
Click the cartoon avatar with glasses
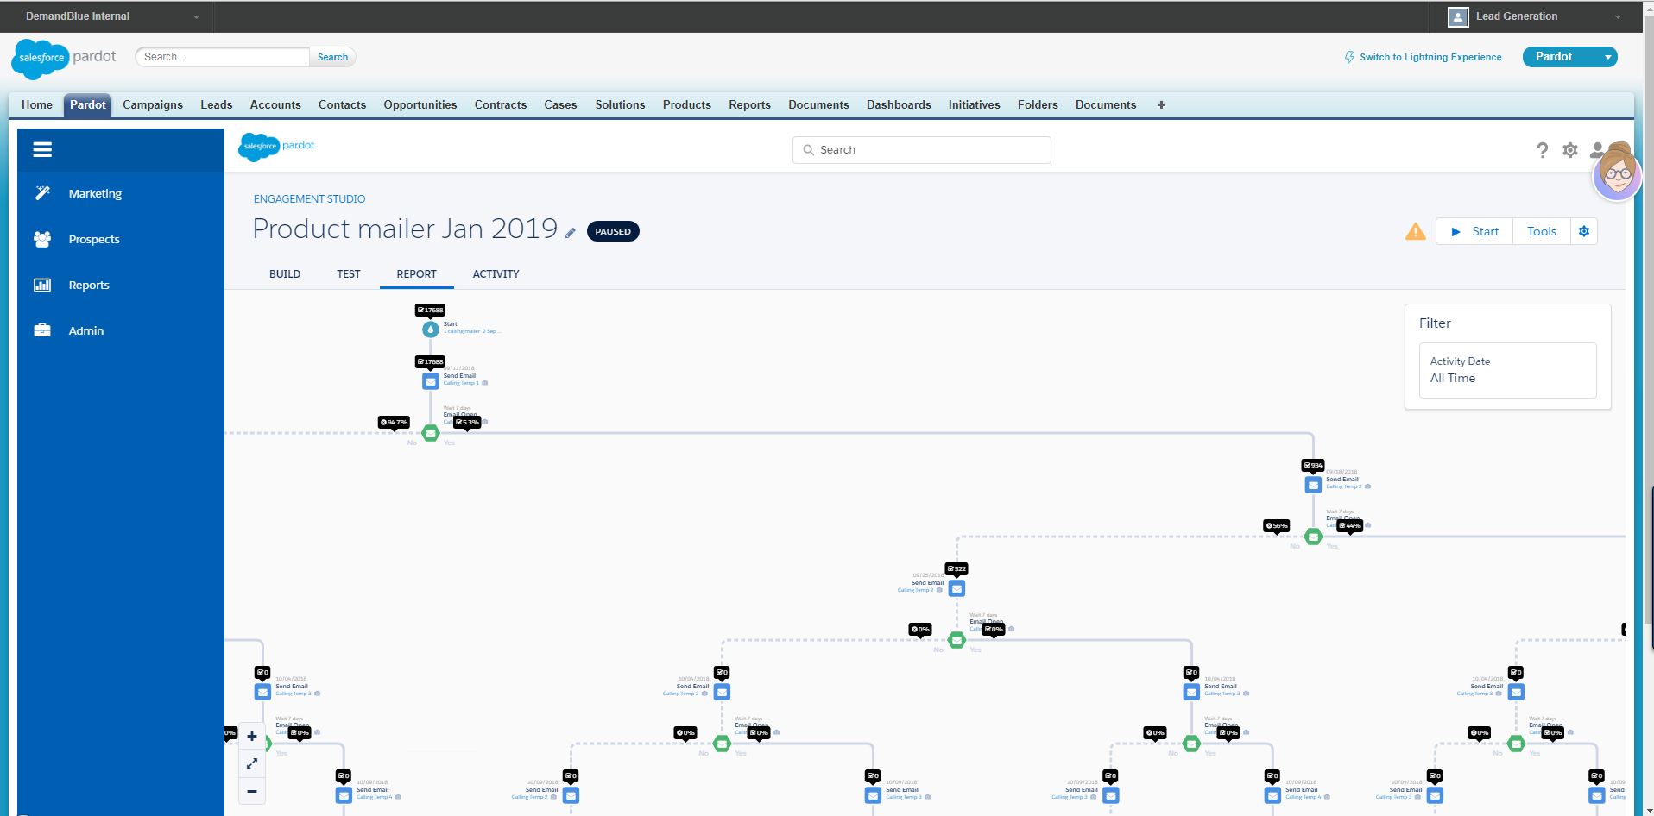pyautogui.click(x=1617, y=176)
